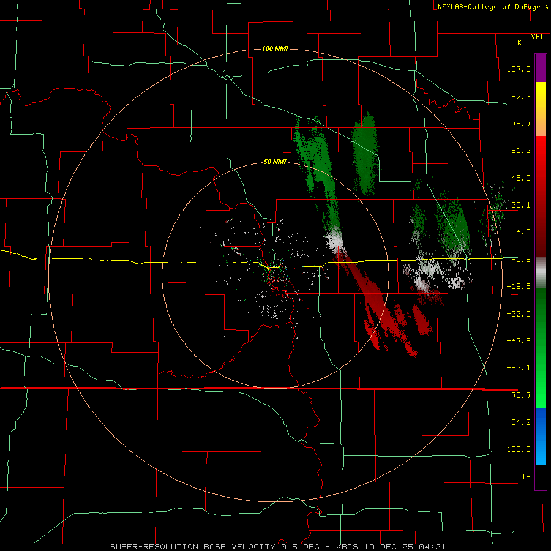Select the -78.7 velocity scale label
Image resolution: width=551 pixels, height=551 pixels.
[519, 395]
